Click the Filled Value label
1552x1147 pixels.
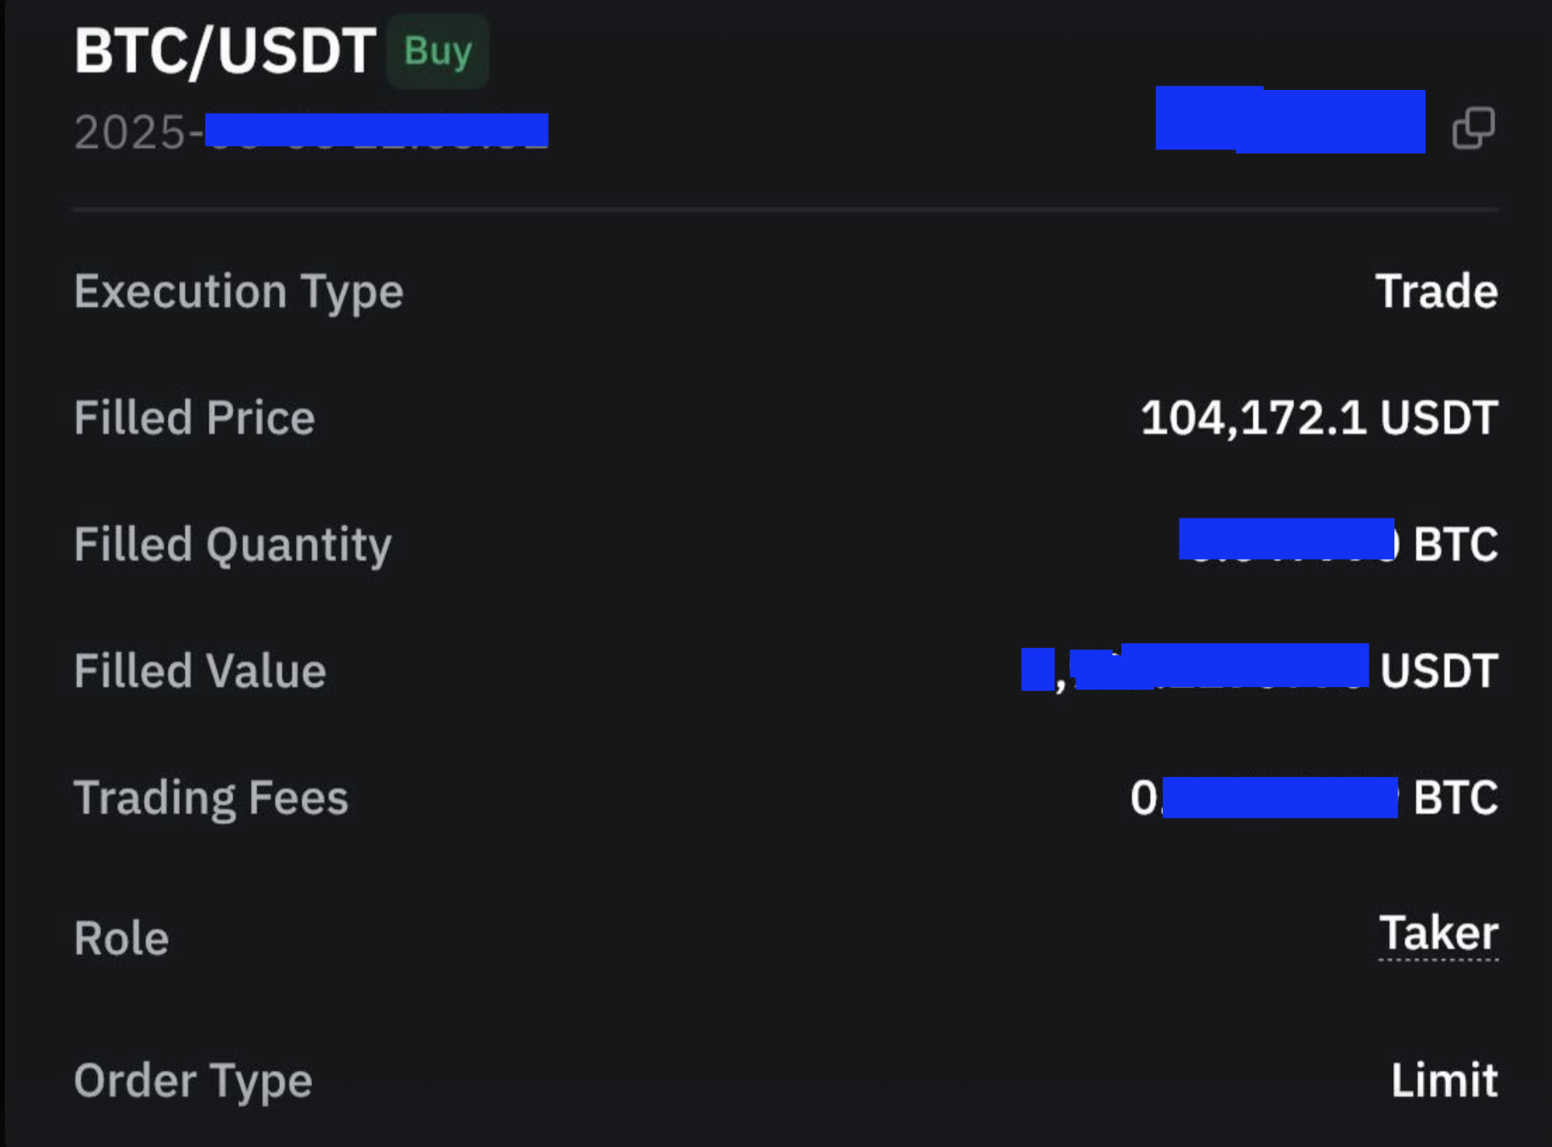click(x=200, y=671)
